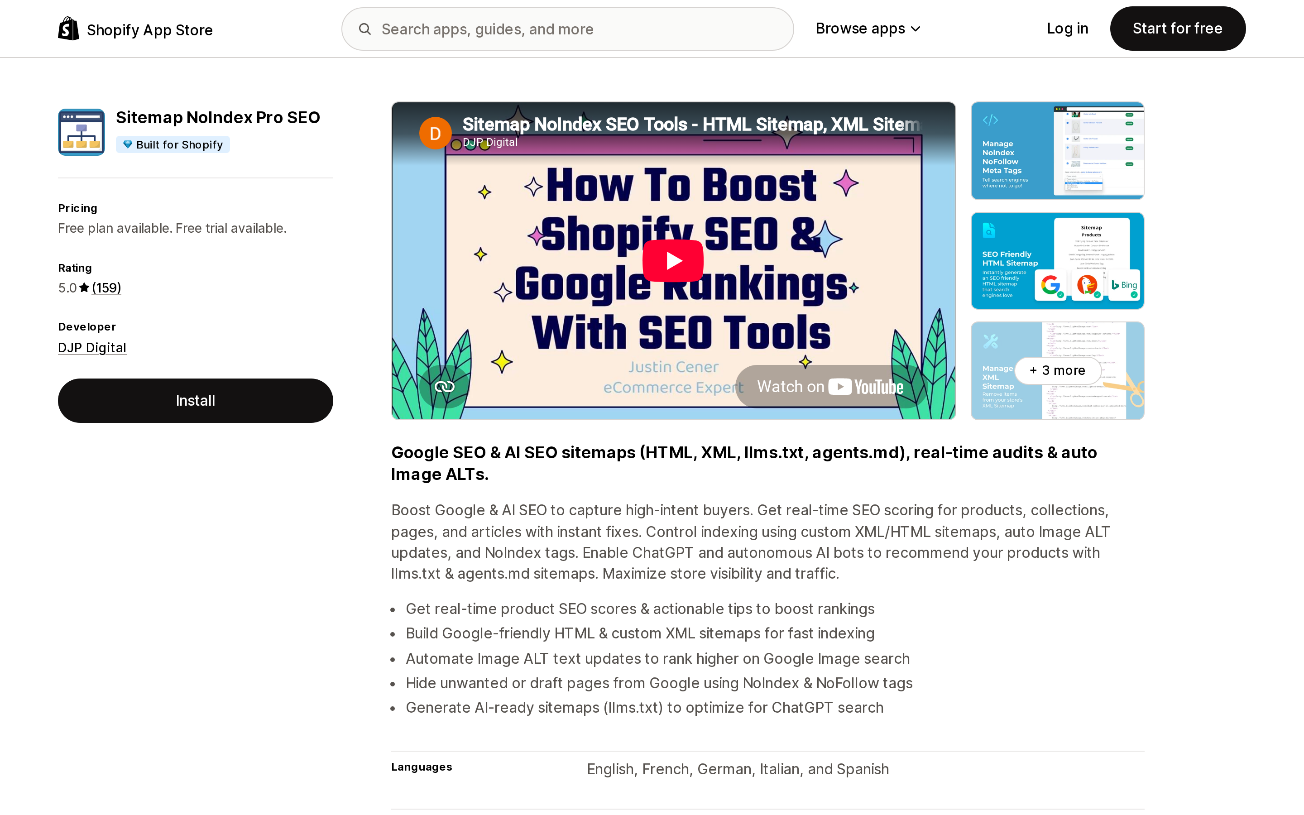Click bullet 'Generate AI-ready sitemaps (llms.txt)'
Screen dimensions: 1304x815
pos(644,708)
